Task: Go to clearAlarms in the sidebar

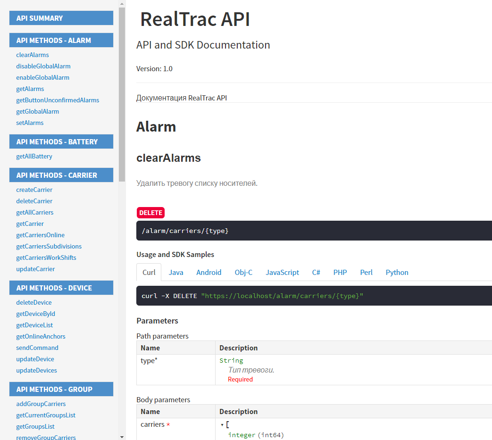Action: pyautogui.click(x=33, y=55)
